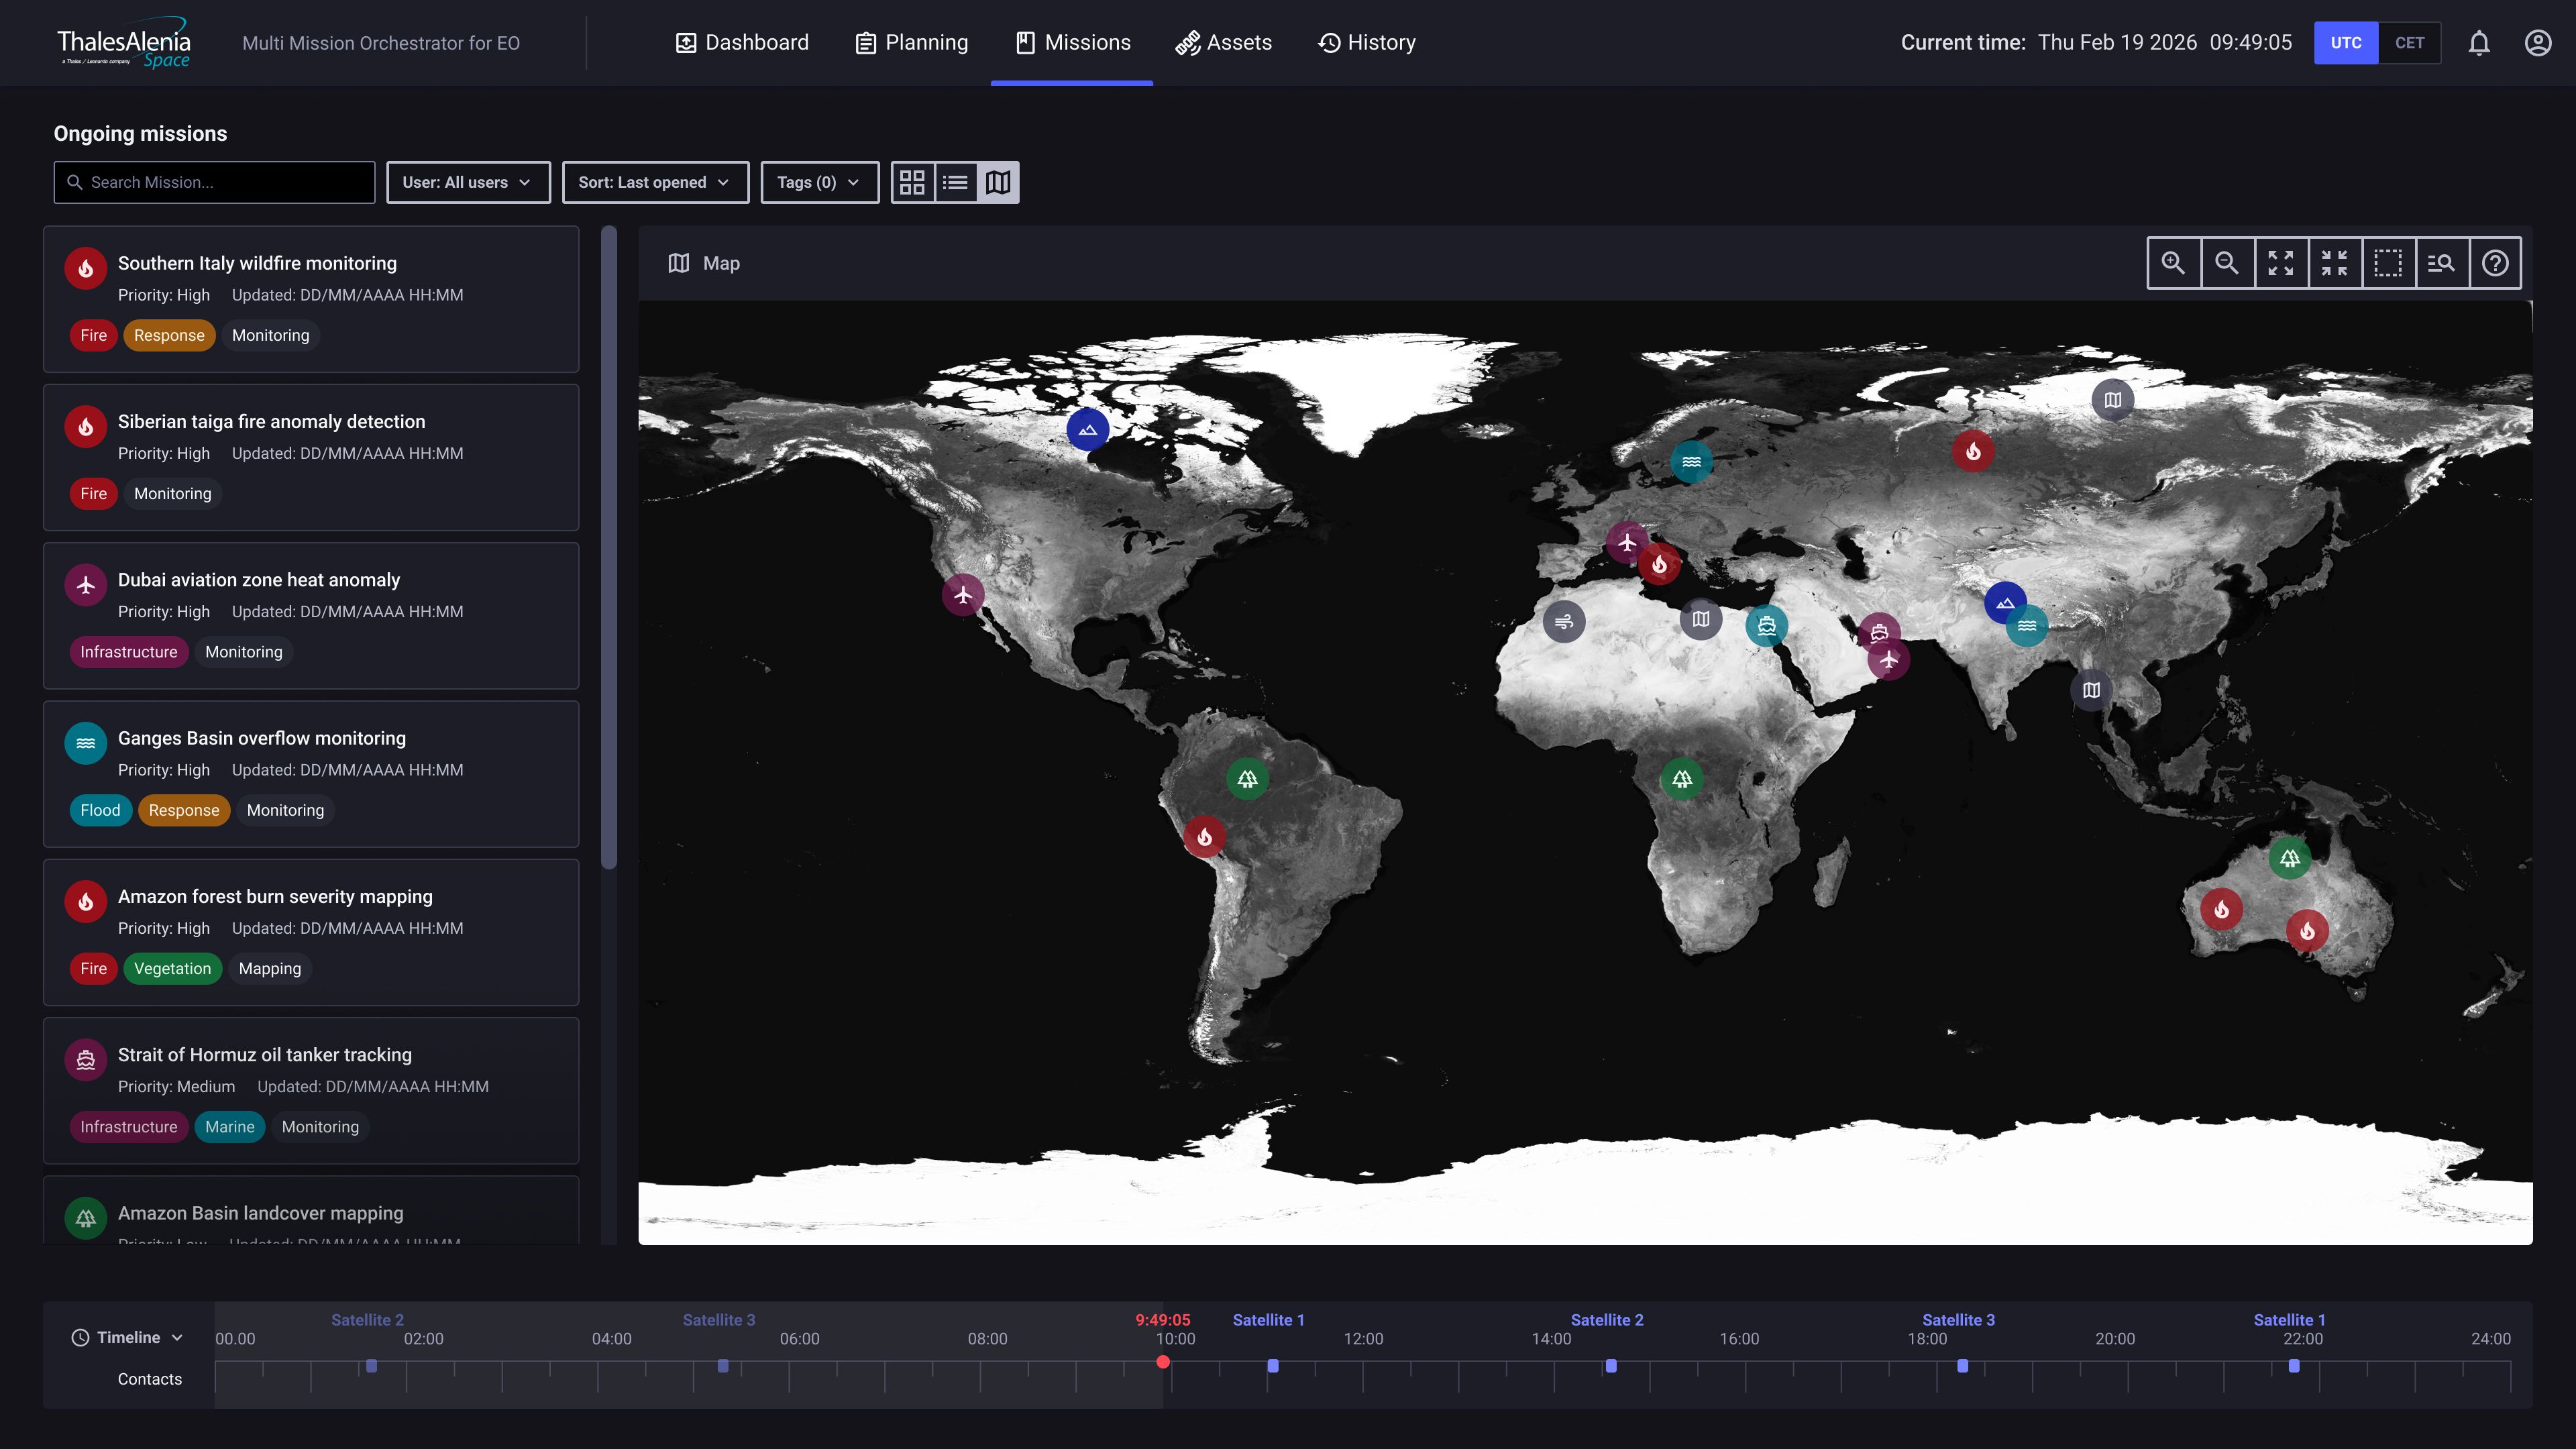Screen dimensions: 2576x1449
Task: Click the fire marker in Peru
Action: point(1205,836)
